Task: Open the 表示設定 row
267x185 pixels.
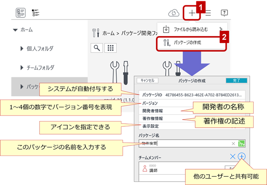Action: (x=192, y=126)
